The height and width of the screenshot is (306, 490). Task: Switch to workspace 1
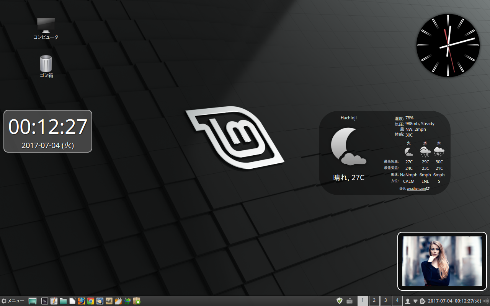click(363, 301)
